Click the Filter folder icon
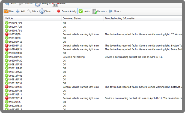This screenshot has width=185, height=113. [x=6, y=11]
